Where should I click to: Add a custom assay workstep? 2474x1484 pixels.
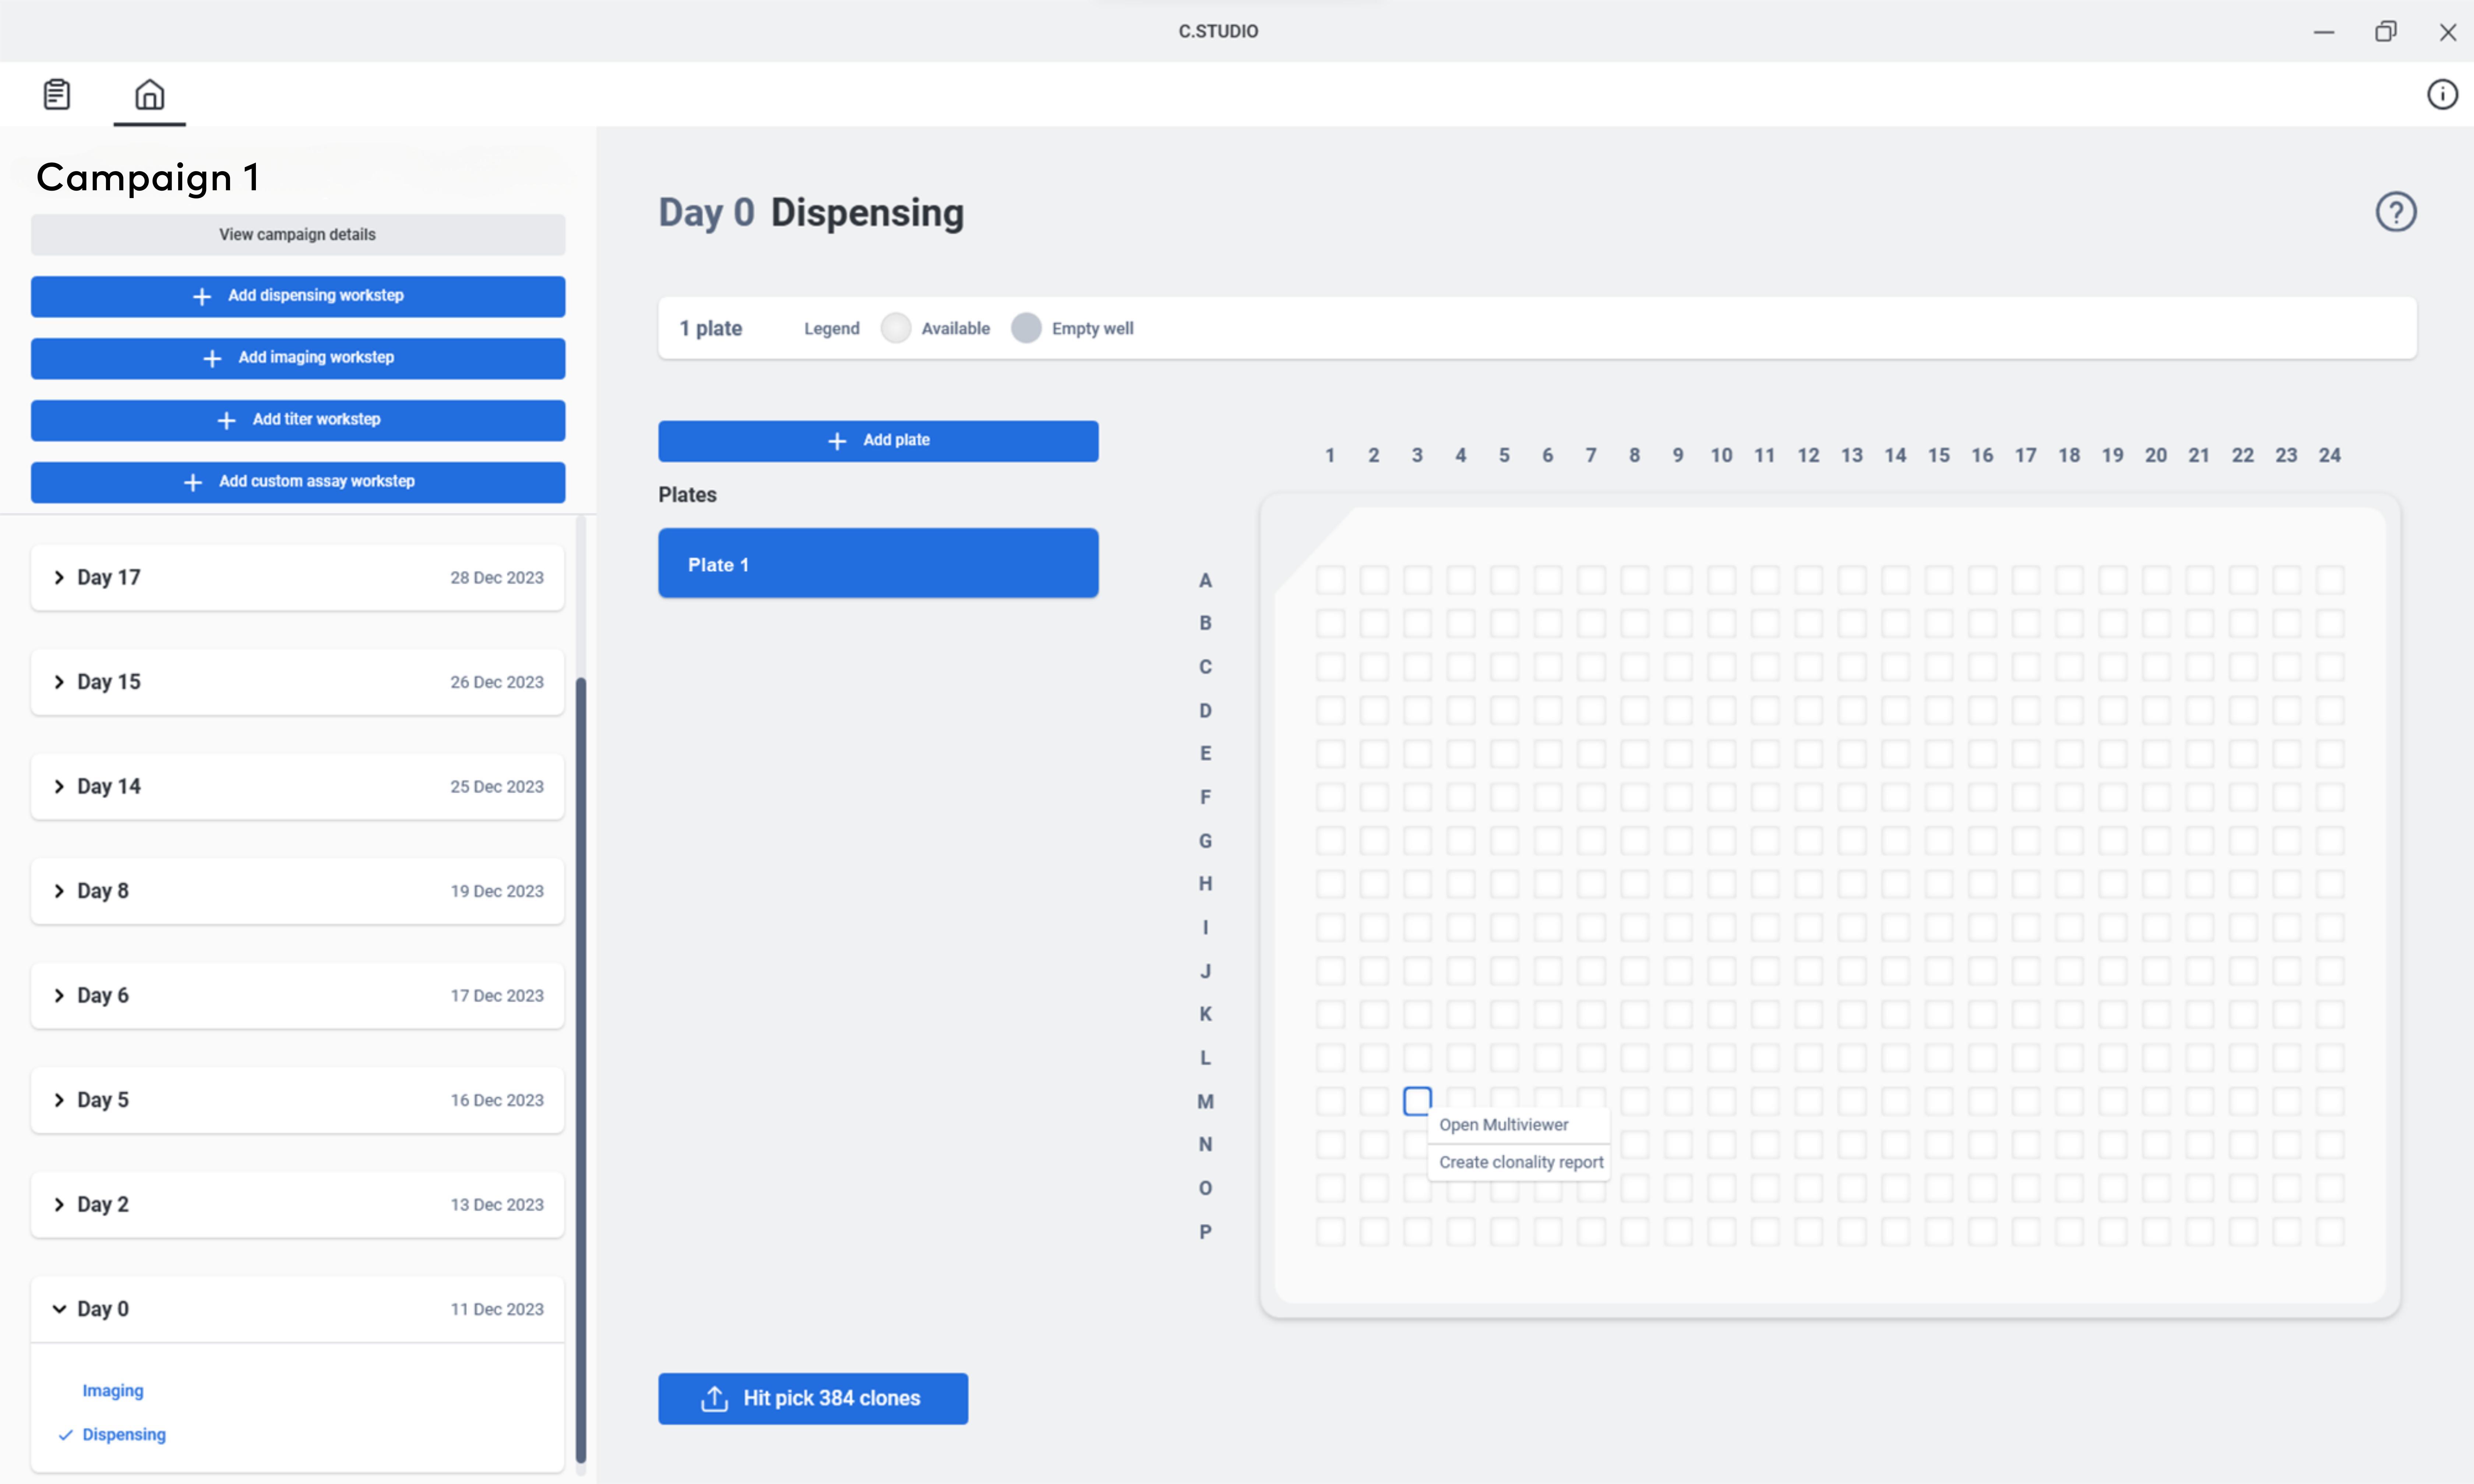click(297, 482)
